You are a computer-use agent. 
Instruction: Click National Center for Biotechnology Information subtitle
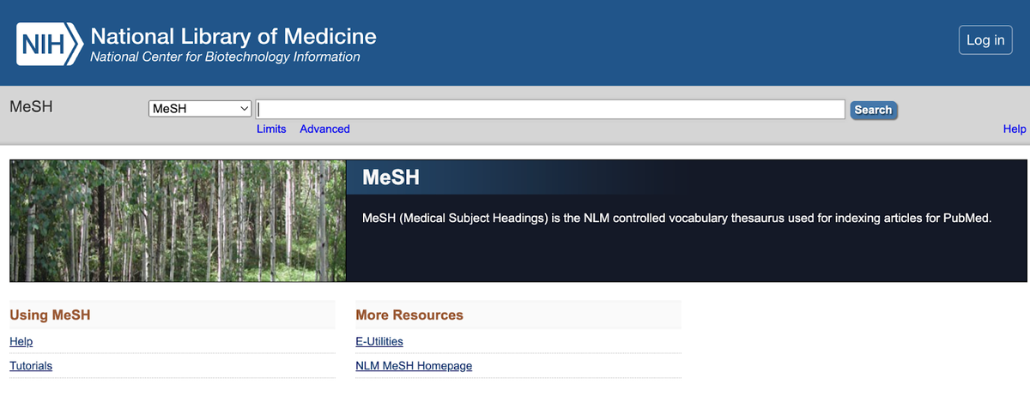[225, 57]
